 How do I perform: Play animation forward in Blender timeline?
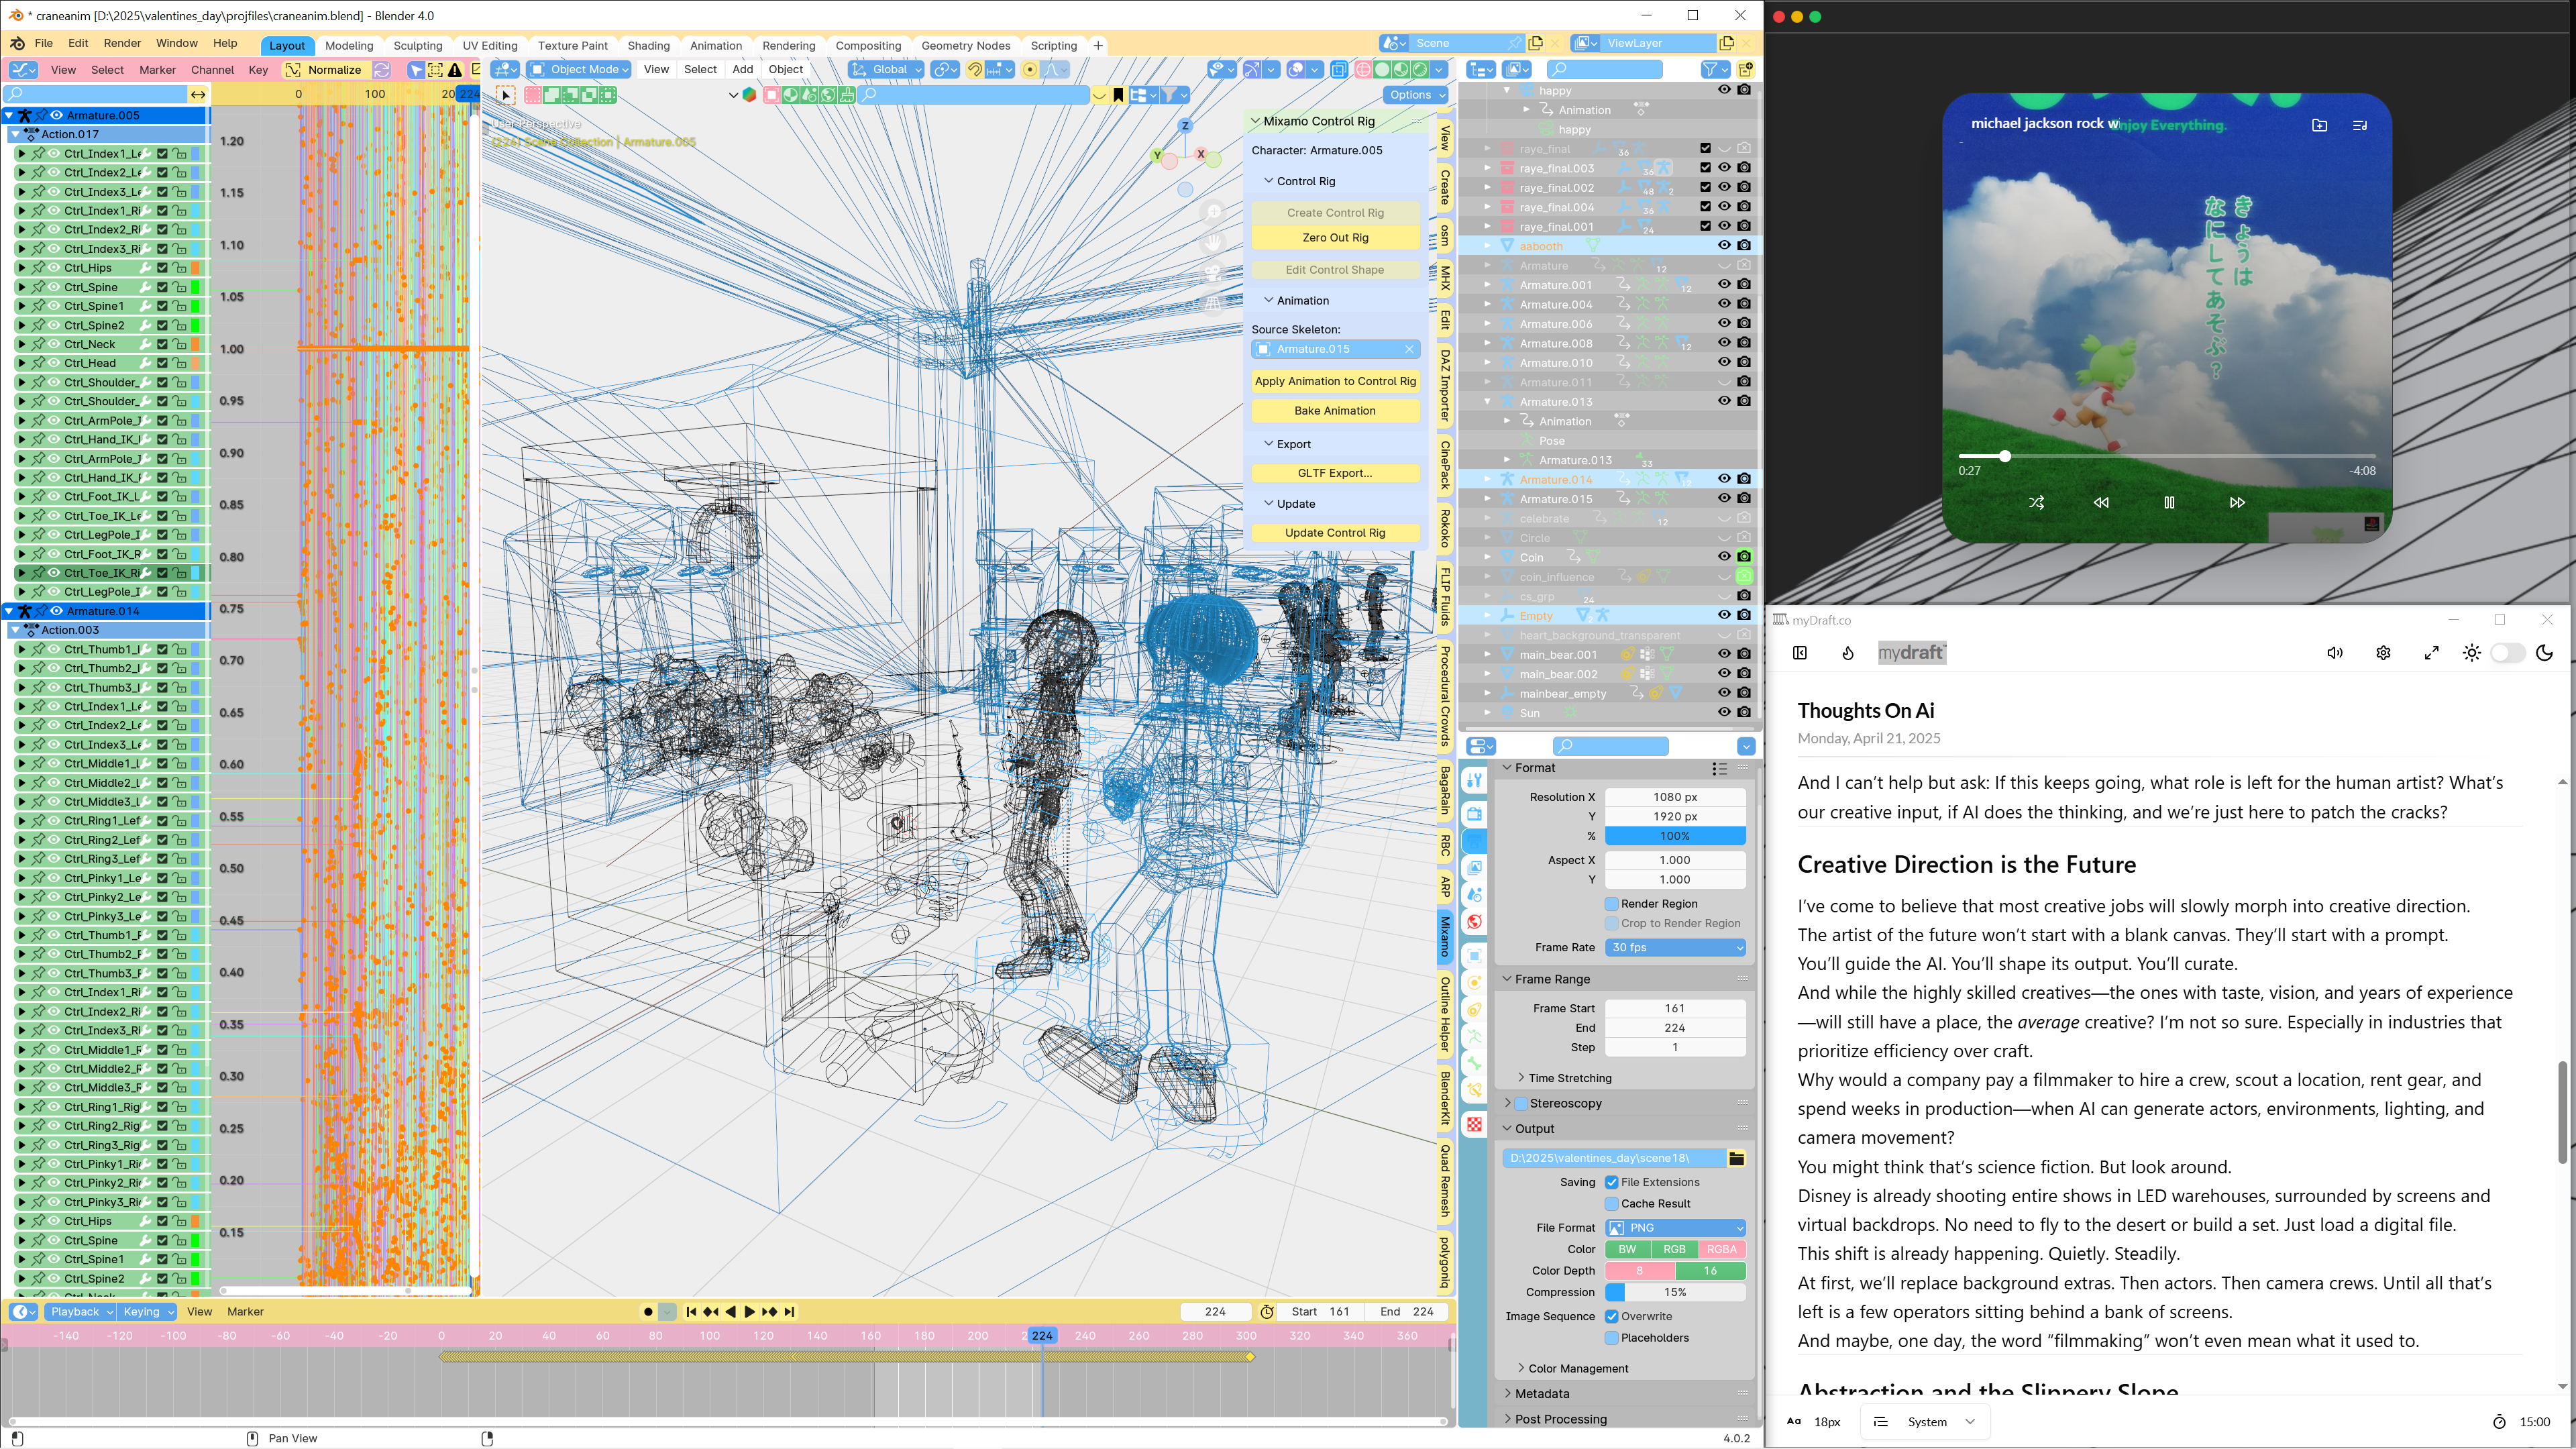(x=750, y=1311)
